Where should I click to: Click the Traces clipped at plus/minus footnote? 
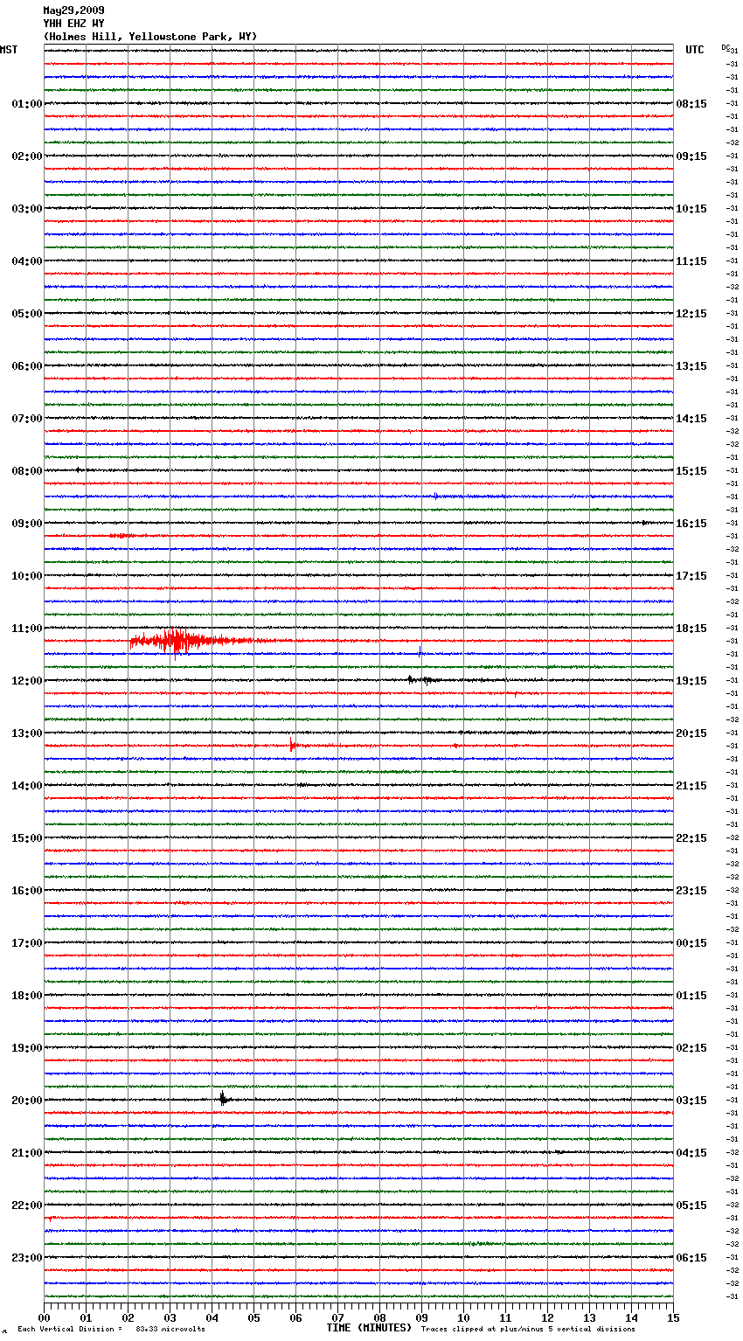click(x=528, y=1330)
